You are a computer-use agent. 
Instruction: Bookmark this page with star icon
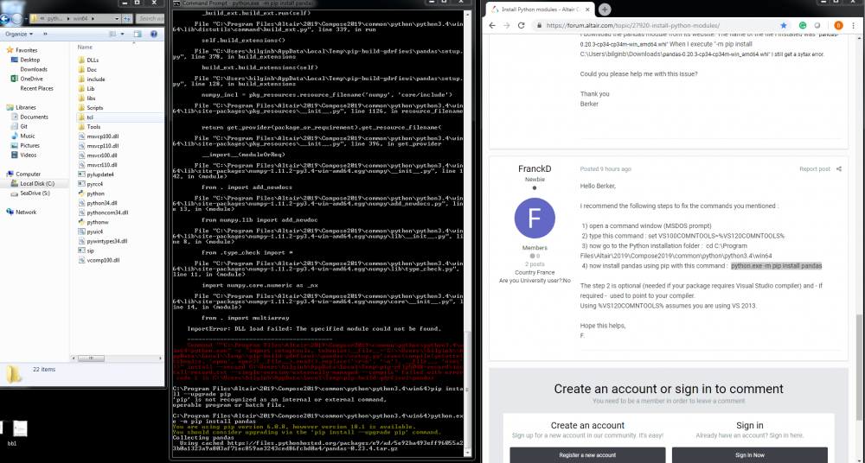pos(784,25)
